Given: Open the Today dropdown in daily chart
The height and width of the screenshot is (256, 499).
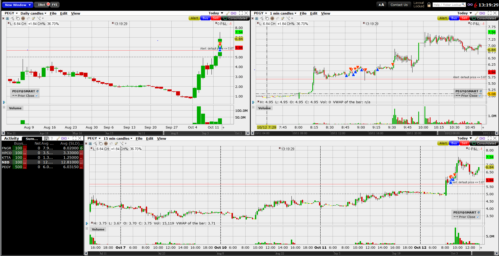Looking at the screenshot, I should coord(216,13).
